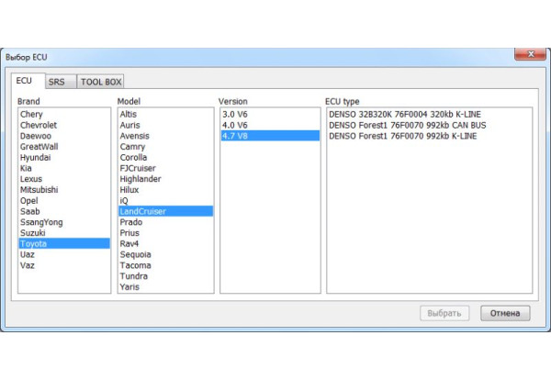
Task: Select the 4.7 V8 version
Action: [235, 136]
